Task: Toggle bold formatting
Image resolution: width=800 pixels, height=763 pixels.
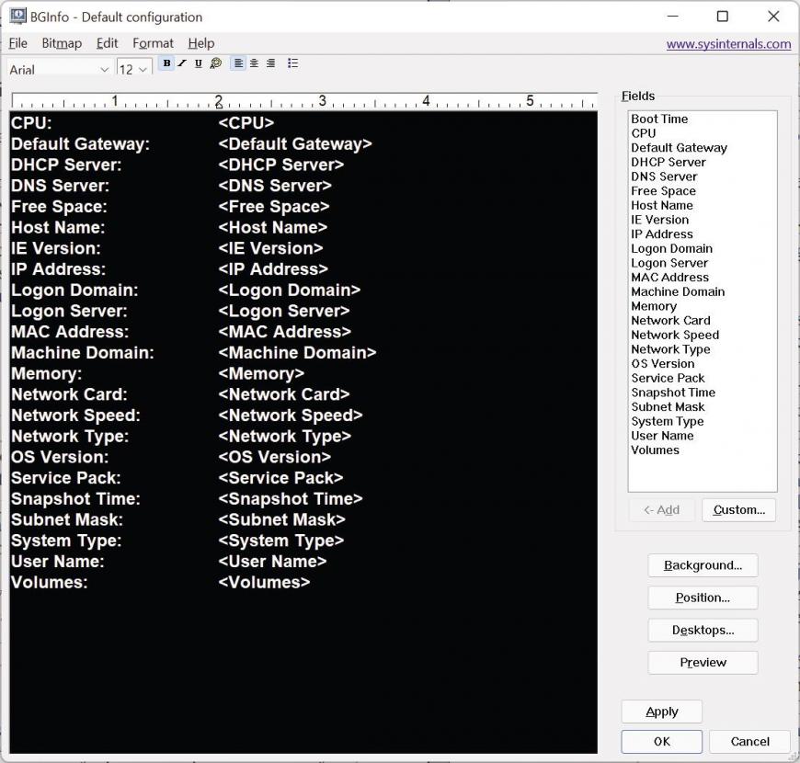Action: click(x=166, y=63)
